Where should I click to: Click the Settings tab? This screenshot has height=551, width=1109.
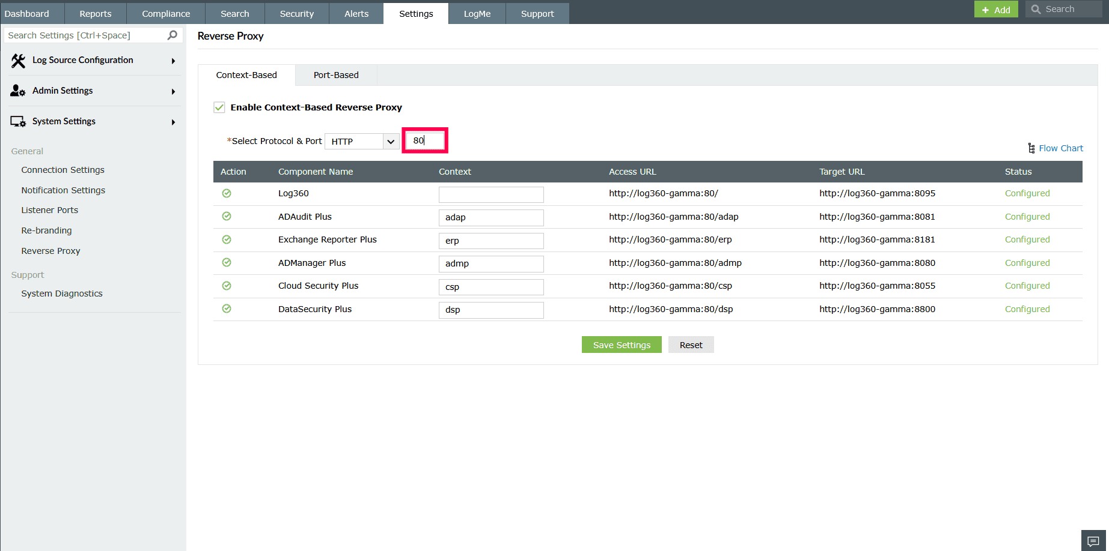416,13
